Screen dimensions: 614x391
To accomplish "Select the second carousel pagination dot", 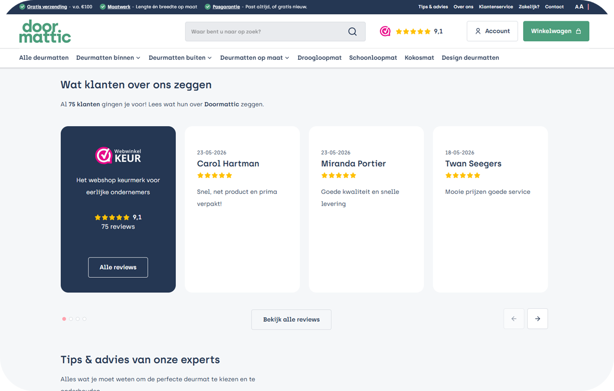I will [x=71, y=319].
